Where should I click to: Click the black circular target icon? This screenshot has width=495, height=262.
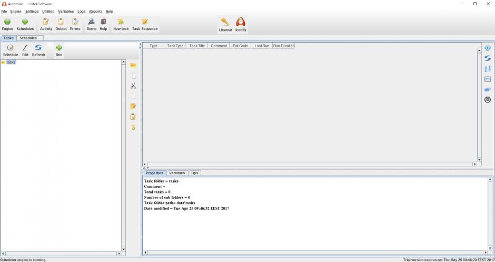coord(488,100)
